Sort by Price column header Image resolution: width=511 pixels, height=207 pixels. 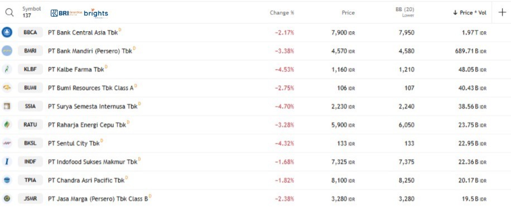pyautogui.click(x=348, y=13)
